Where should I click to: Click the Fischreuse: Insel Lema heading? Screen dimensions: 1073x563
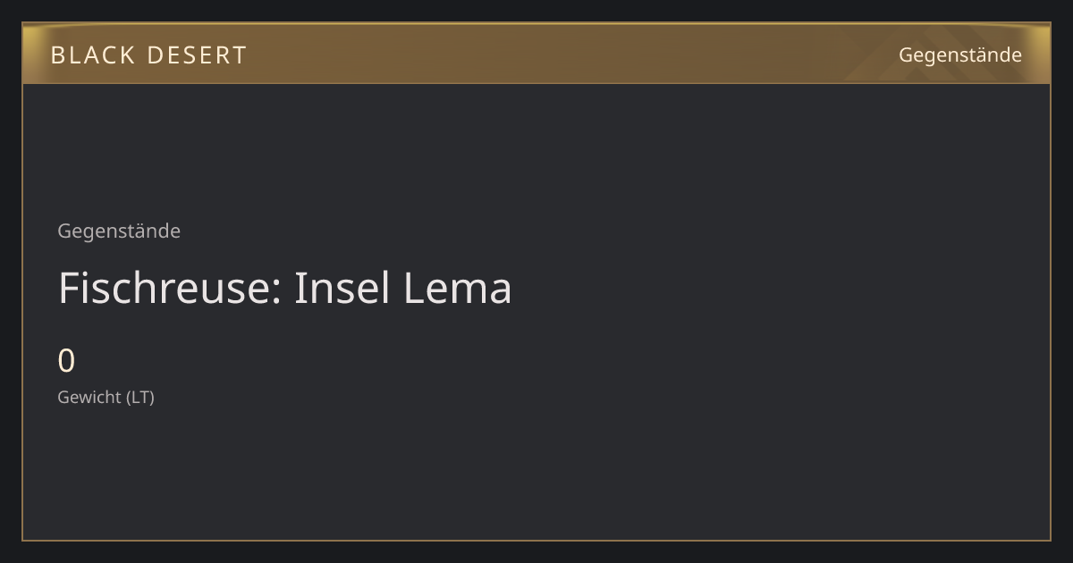[284, 288]
